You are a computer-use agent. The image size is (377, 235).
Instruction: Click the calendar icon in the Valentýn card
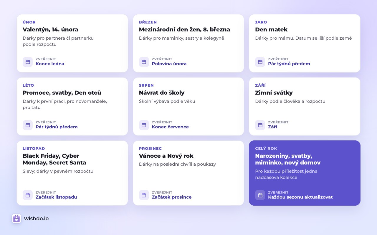coord(28,62)
